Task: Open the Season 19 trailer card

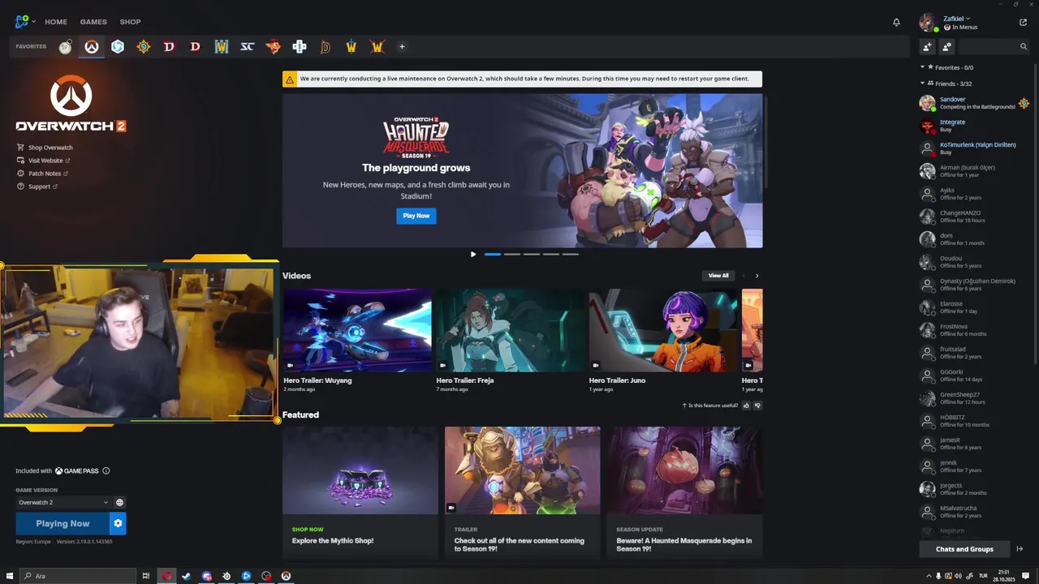Action: click(x=522, y=492)
